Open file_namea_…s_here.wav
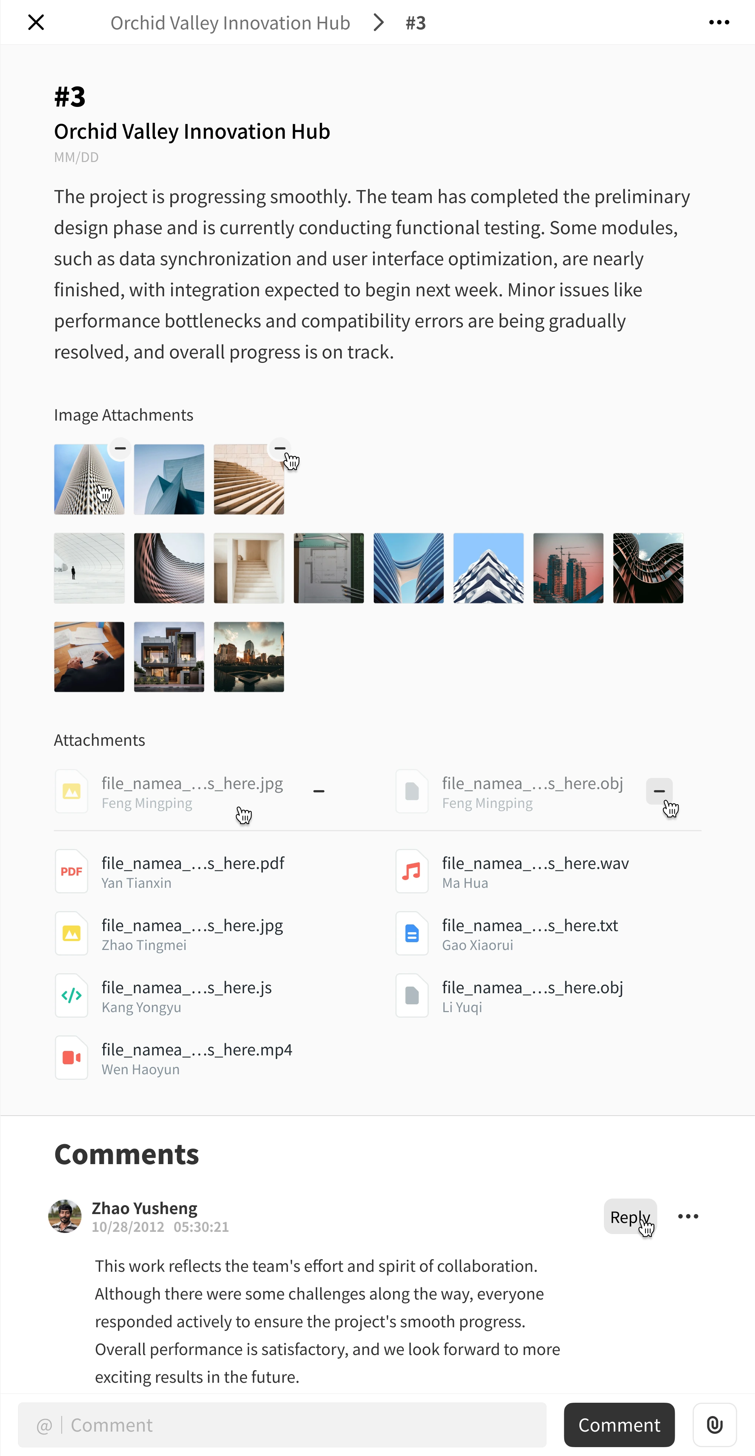The image size is (755, 1456). pyautogui.click(x=535, y=863)
